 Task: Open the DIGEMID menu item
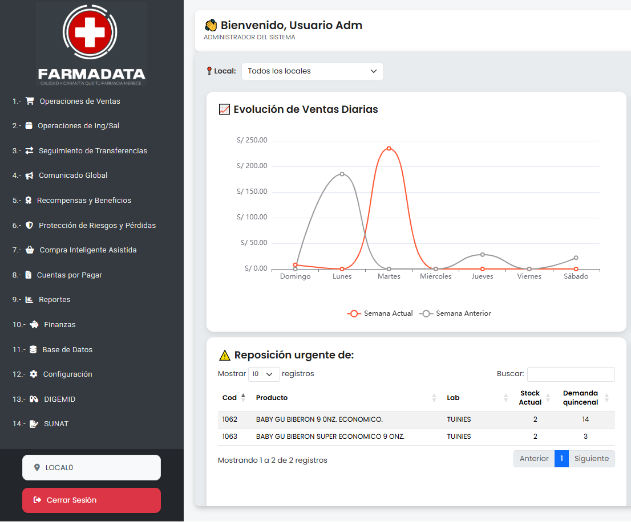tap(59, 399)
